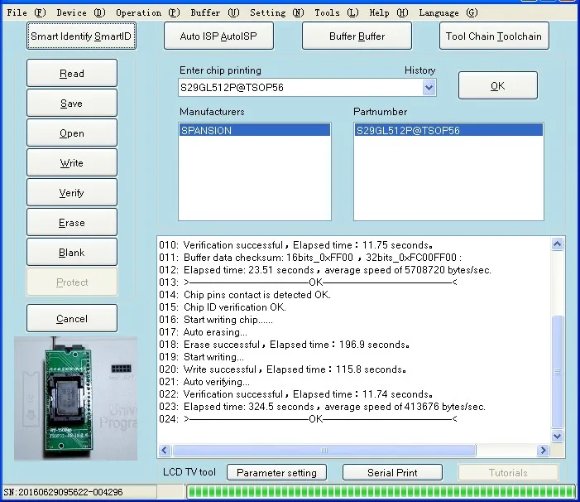Screen dimensions: 580x502
Task: Start Auto ISP programming mode
Action: pos(219,36)
